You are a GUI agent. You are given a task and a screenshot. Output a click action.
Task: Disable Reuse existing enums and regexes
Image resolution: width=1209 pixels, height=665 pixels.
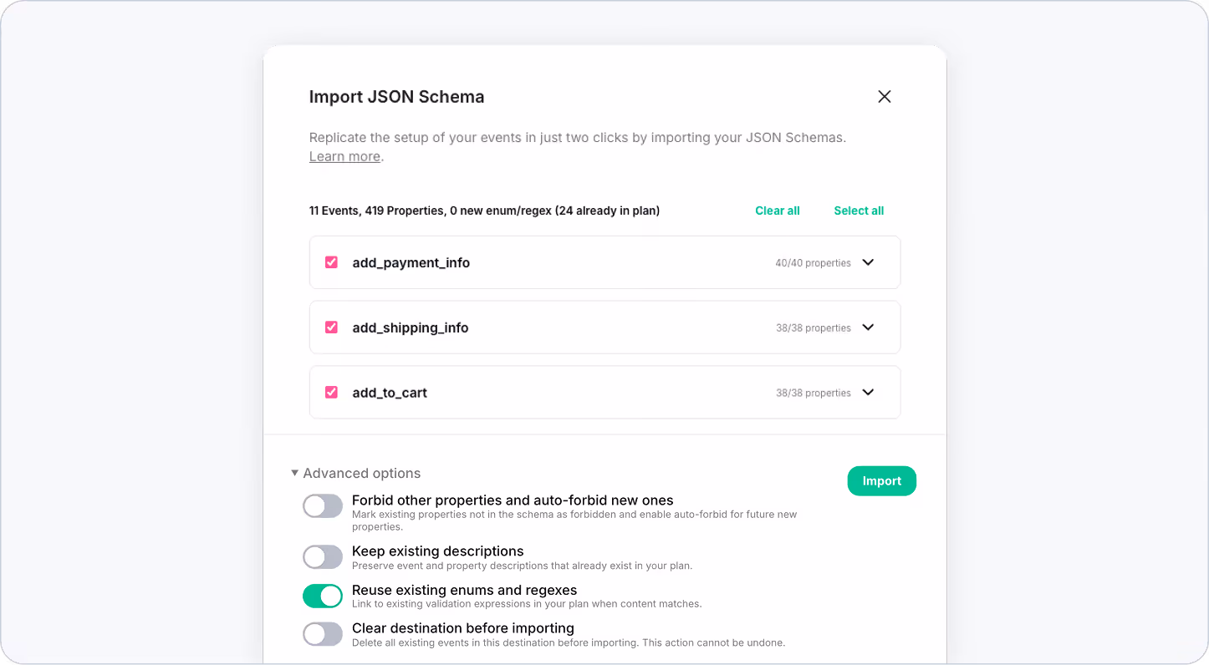[x=323, y=596]
